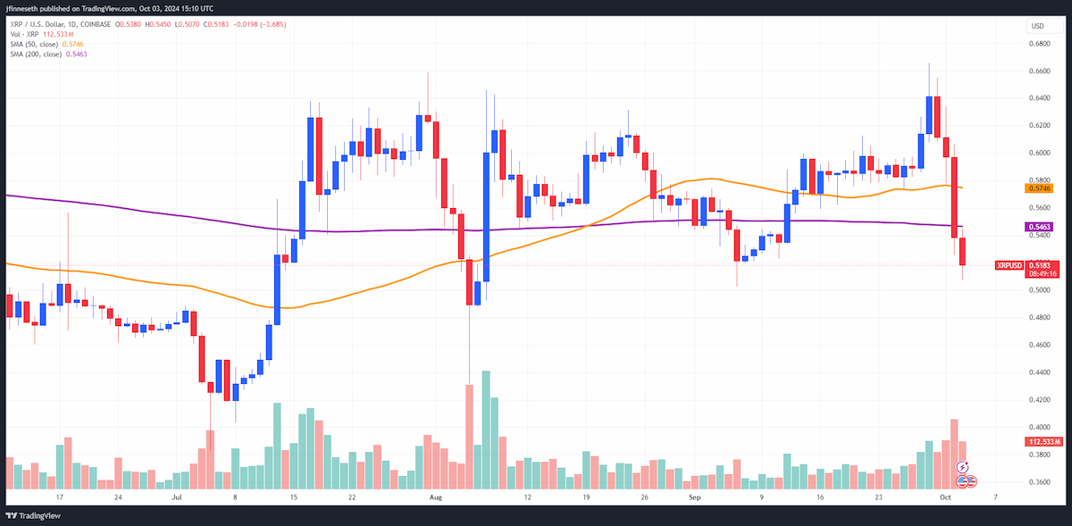The image size is (1072, 526).
Task: Click the 0.6000 level on price axis
Action: [x=1040, y=153]
